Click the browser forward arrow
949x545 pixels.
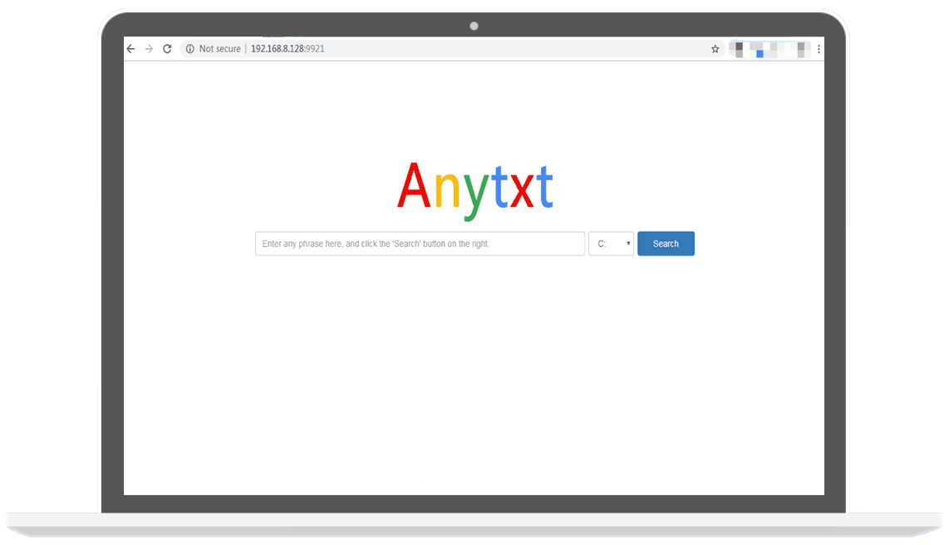(149, 49)
